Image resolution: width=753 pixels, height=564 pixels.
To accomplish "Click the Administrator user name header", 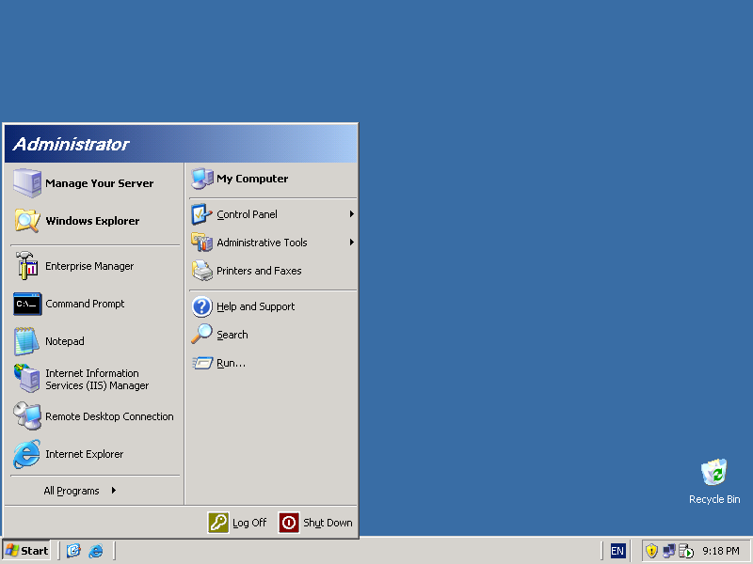I will 71,144.
